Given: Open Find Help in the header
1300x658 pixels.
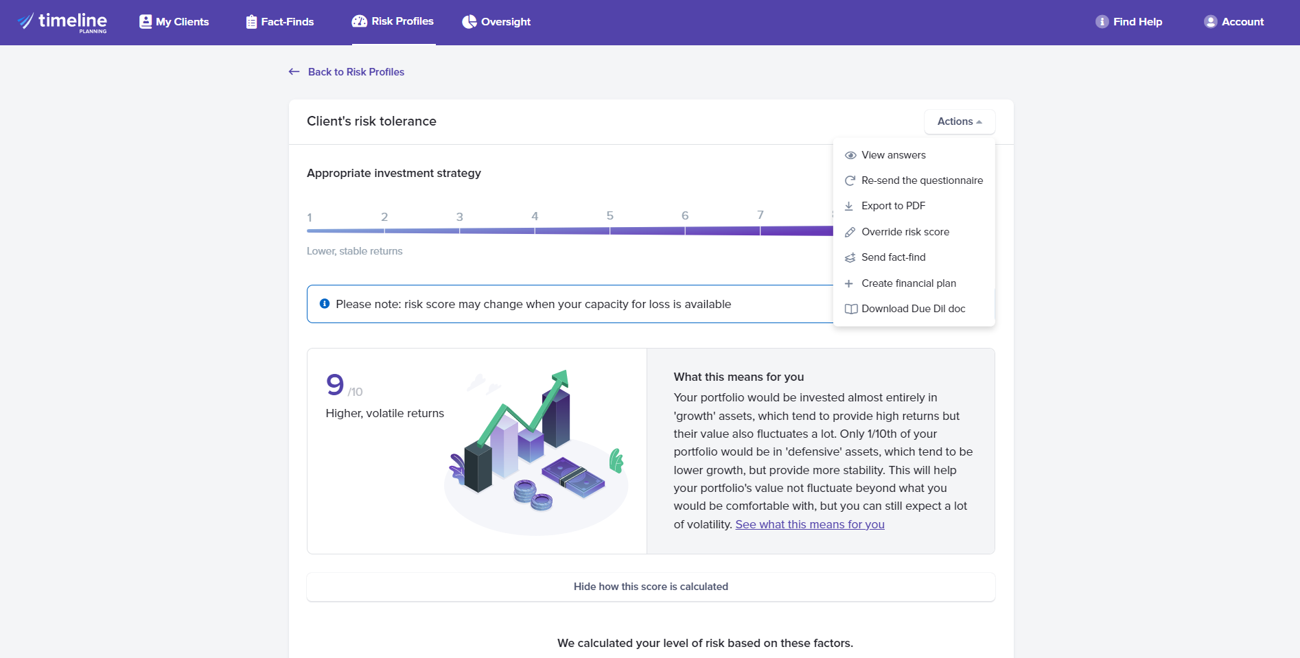Looking at the screenshot, I should click(x=1129, y=22).
